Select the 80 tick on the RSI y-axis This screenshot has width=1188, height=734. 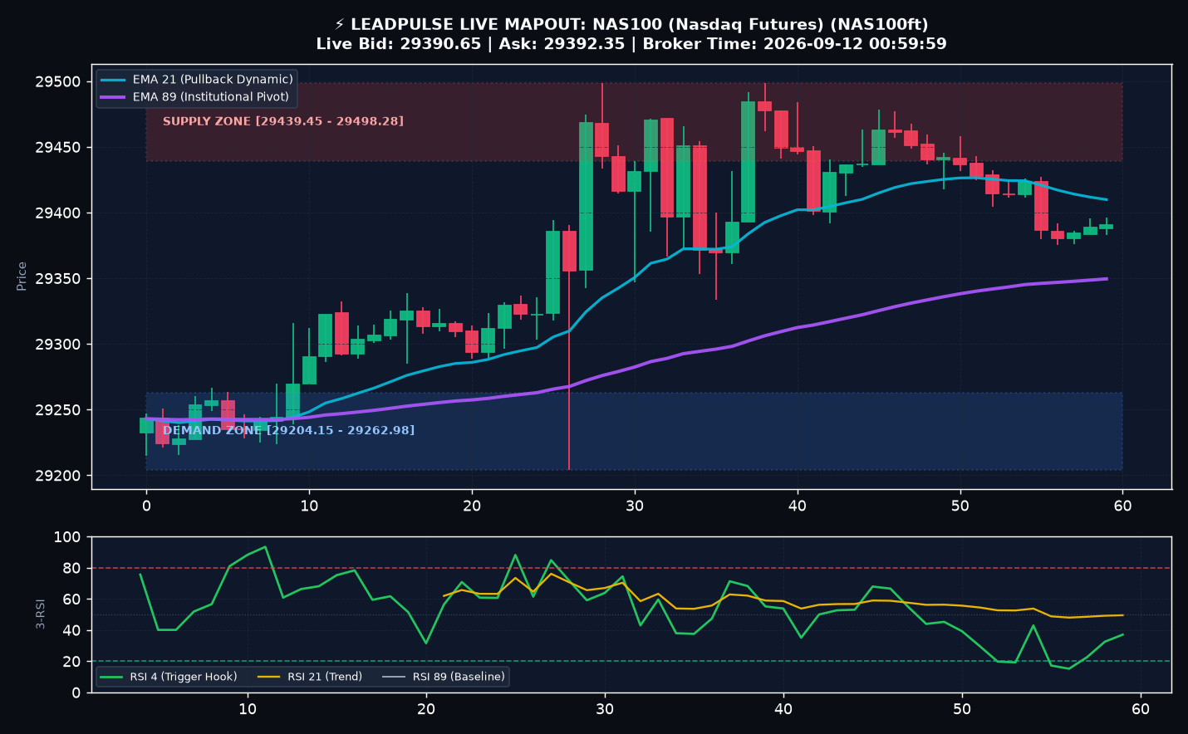[x=72, y=569]
